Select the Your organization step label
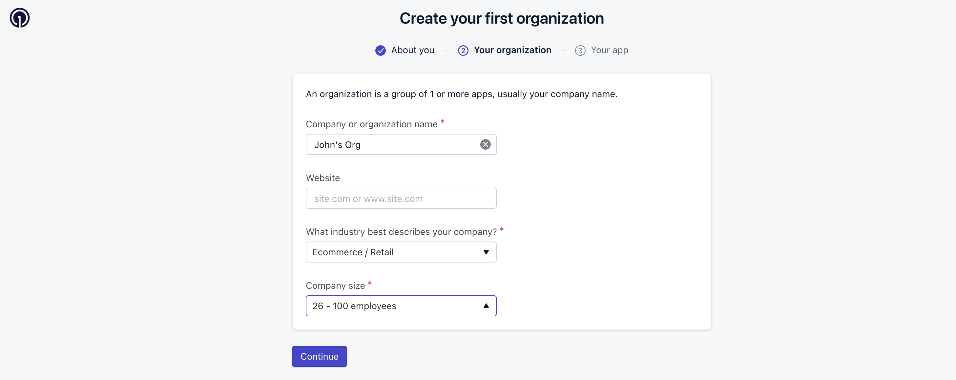Viewport: 956px width, 380px height. pyautogui.click(x=512, y=50)
